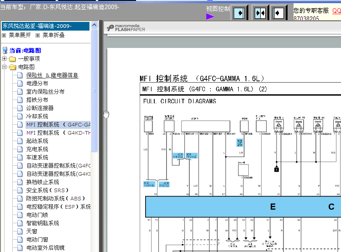Click the document icon beside 保险丝 & 继电器信息
Viewport: 341px width, 252px height.
(x=20, y=75)
